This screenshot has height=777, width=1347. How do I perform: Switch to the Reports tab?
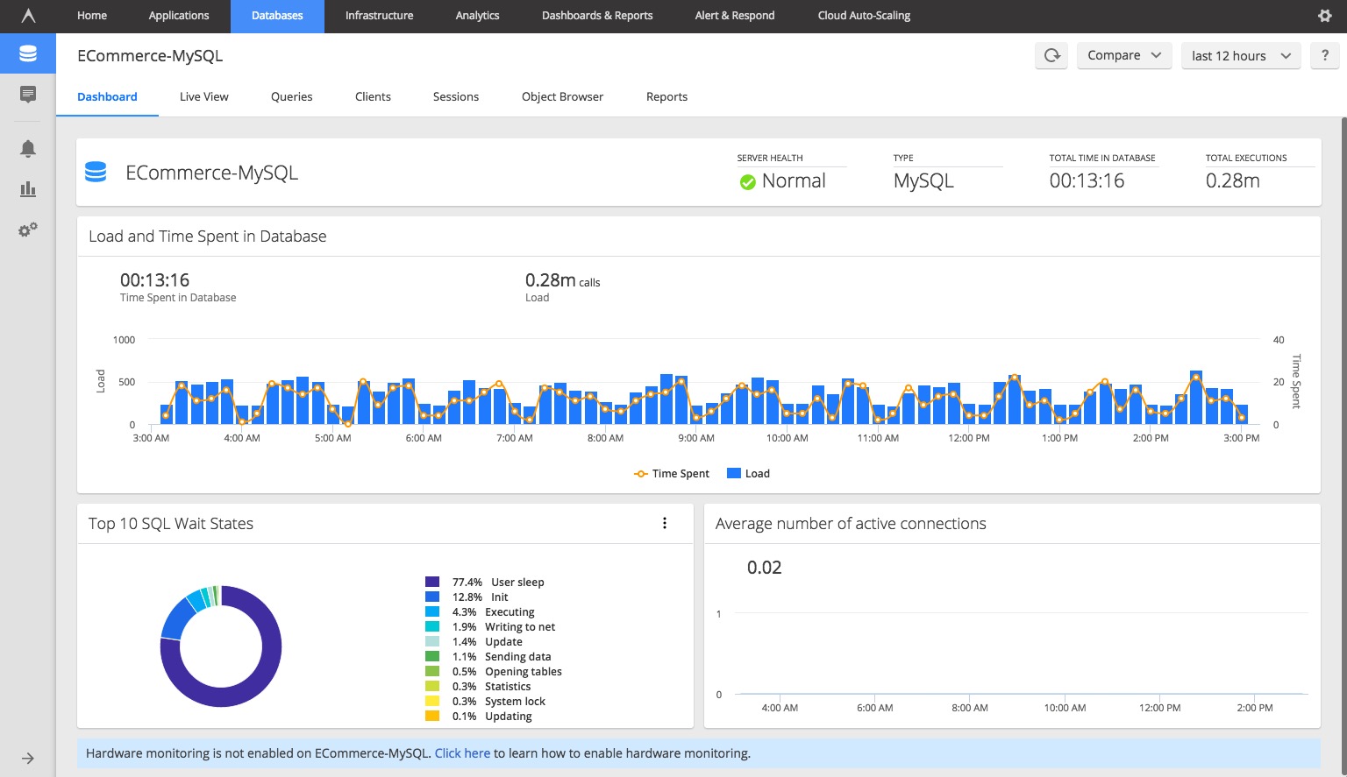[x=666, y=96]
